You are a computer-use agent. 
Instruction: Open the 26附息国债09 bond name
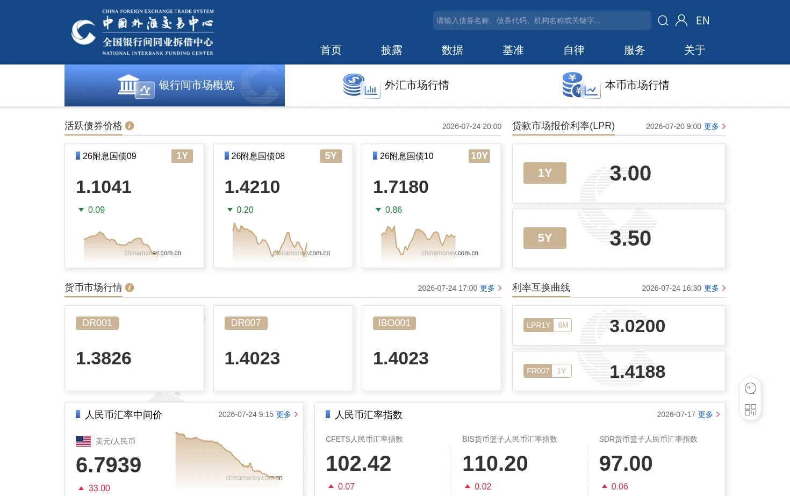(x=110, y=156)
